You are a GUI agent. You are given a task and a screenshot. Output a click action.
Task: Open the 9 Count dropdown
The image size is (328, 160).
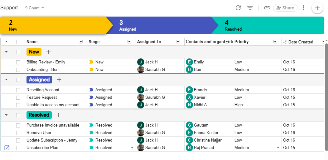(35, 8)
